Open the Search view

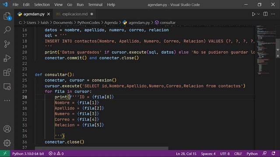coord(7,30)
